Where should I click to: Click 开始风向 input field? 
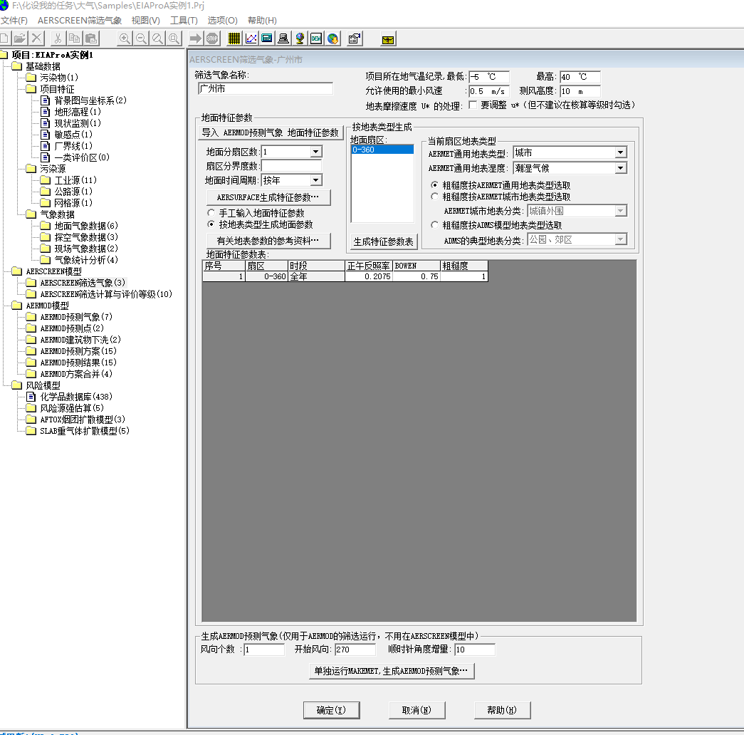pos(355,649)
